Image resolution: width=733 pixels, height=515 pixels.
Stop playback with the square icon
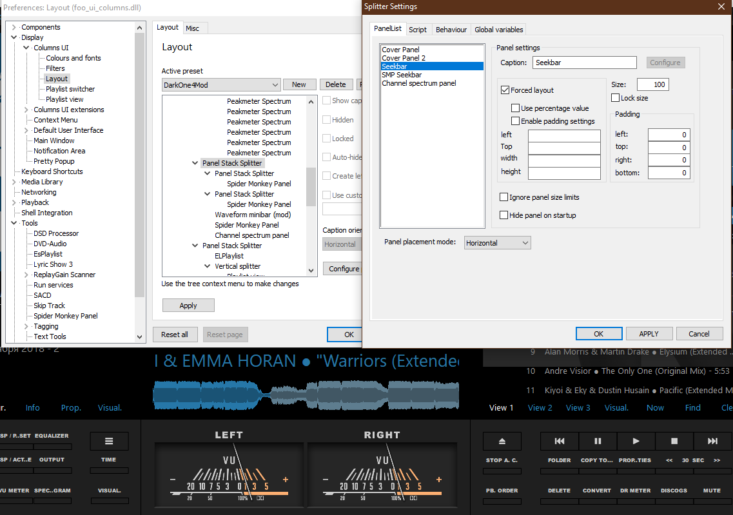point(674,441)
